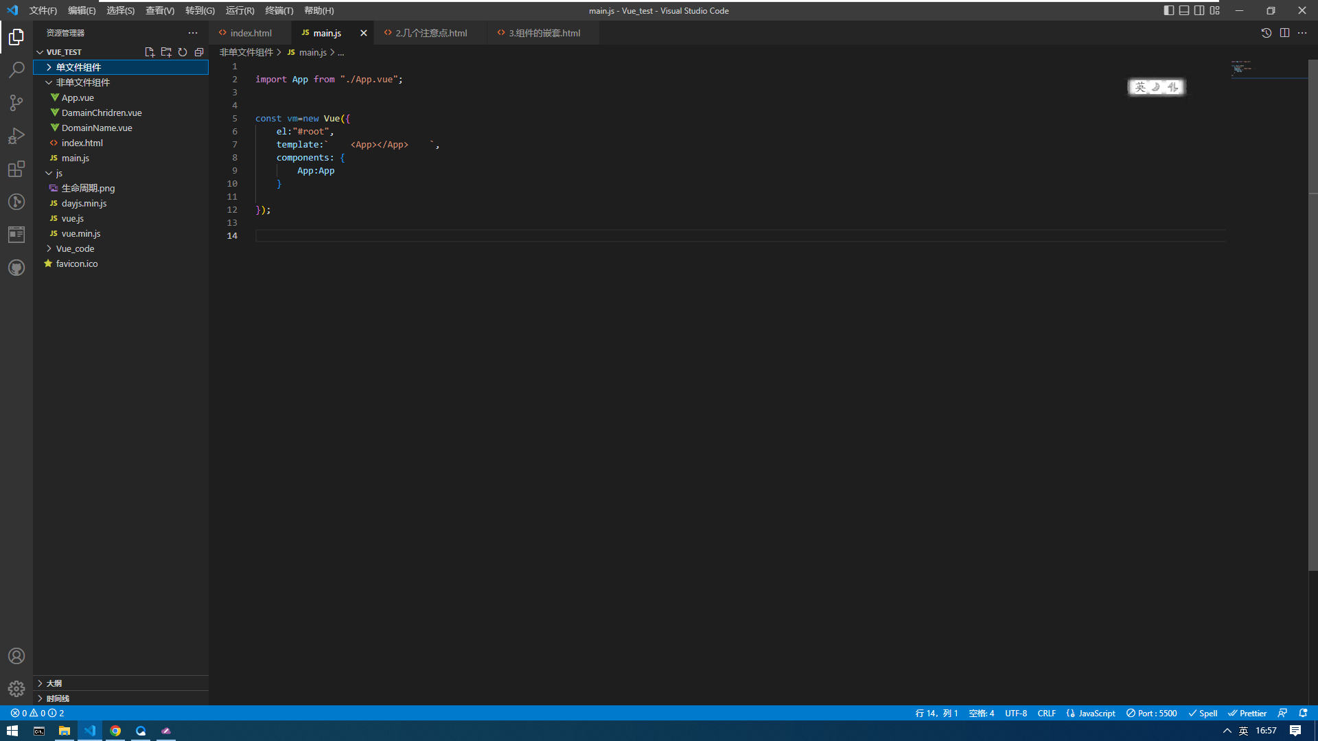1318x741 pixels.
Task: Open Chrome from the taskbar
Action: click(115, 731)
